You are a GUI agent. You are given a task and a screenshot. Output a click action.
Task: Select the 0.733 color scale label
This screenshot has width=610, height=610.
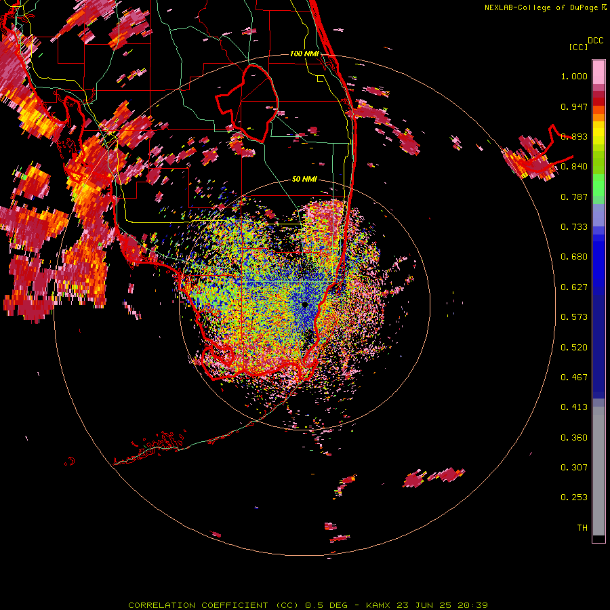point(574,227)
